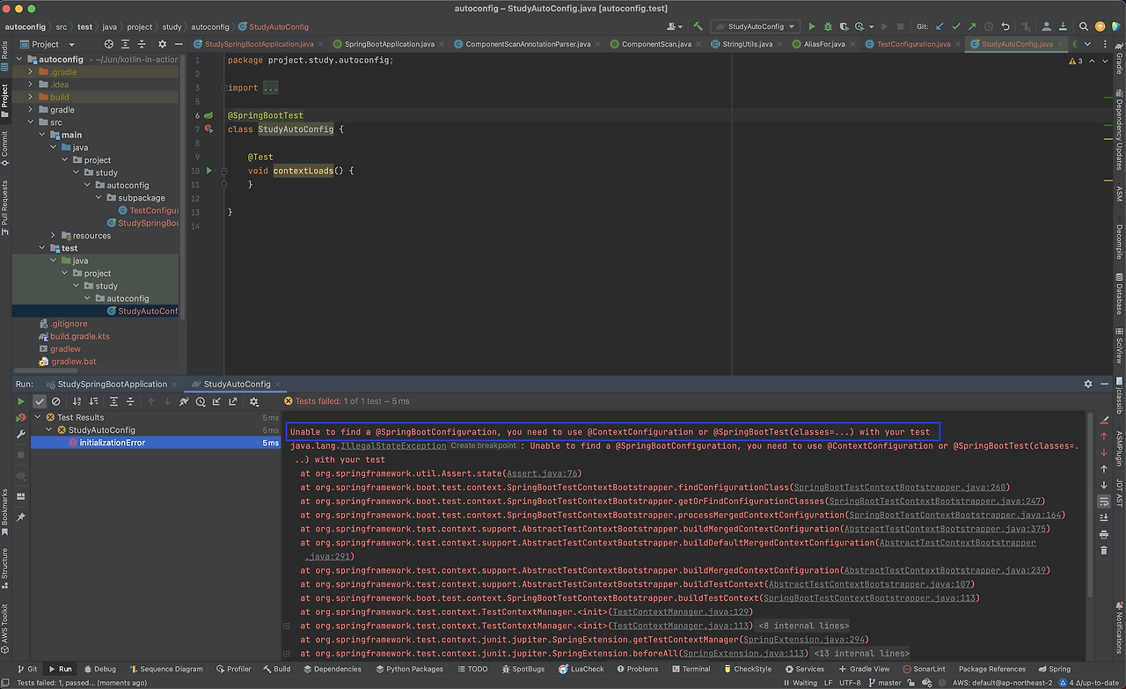Click the green Run button in main toolbar
The width and height of the screenshot is (1126, 689).
(812, 26)
